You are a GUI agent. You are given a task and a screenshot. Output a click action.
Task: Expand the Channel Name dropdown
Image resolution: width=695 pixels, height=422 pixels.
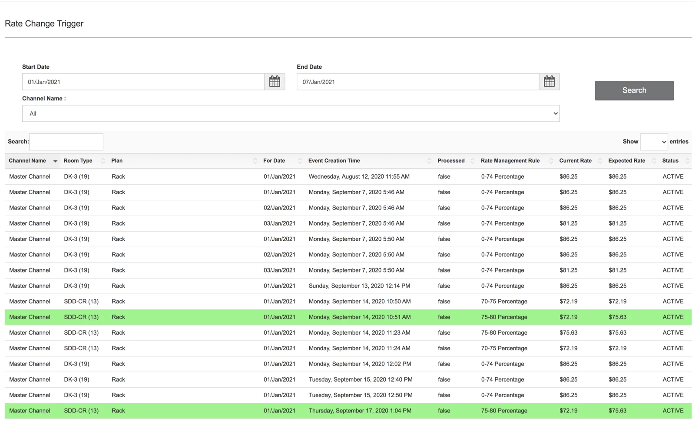[291, 113]
